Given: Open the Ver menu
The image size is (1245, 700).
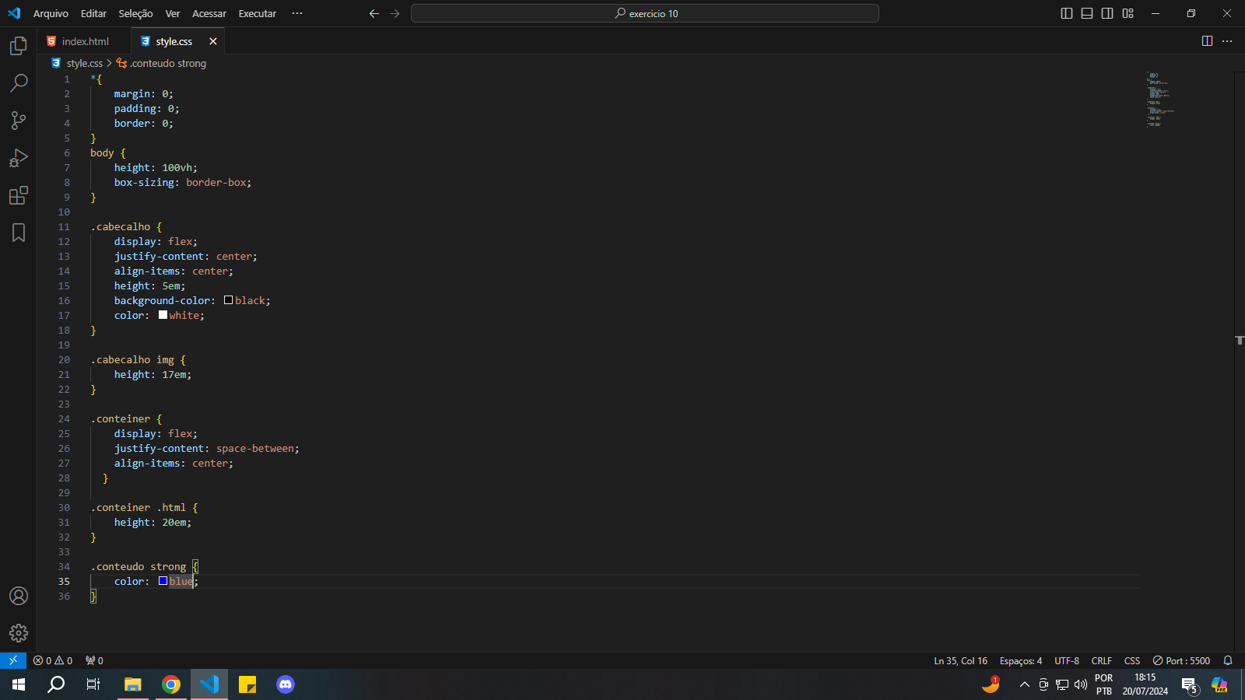Looking at the screenshot, I should (173, 13).
